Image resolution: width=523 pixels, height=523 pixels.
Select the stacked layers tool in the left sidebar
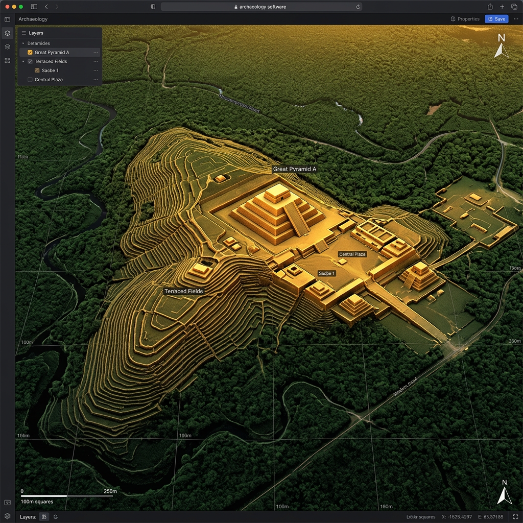click(x=7, y=33)
